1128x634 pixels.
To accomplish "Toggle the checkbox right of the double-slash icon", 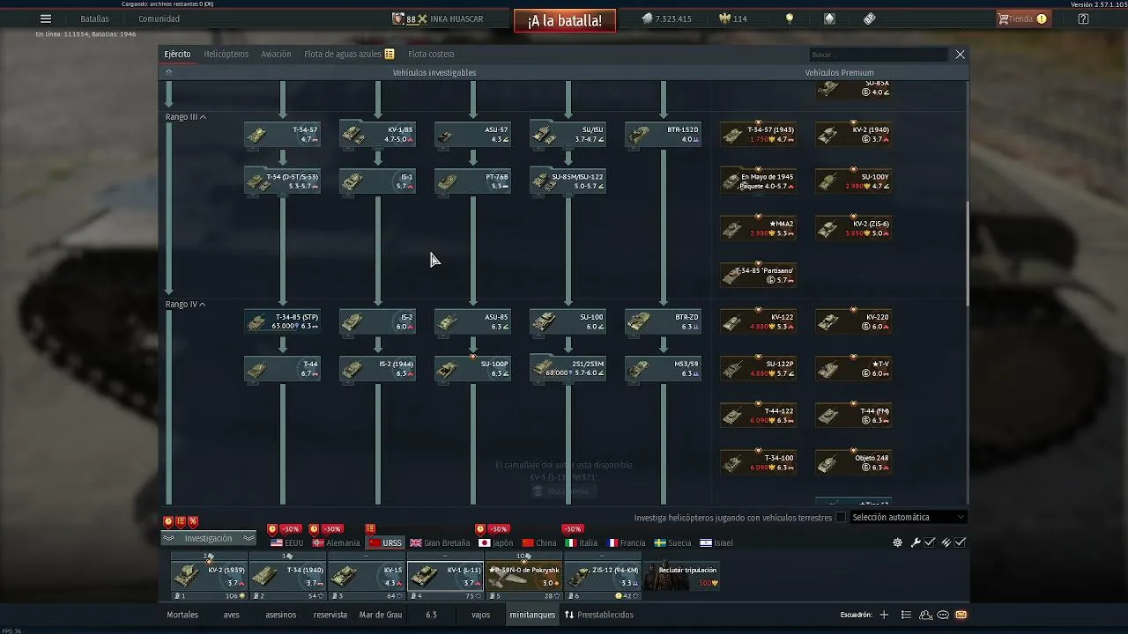I will point(961,542).
